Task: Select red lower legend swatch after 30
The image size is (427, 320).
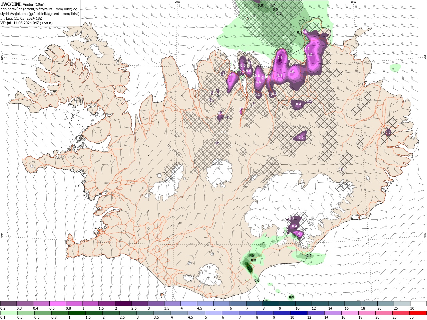Action: 418,313
